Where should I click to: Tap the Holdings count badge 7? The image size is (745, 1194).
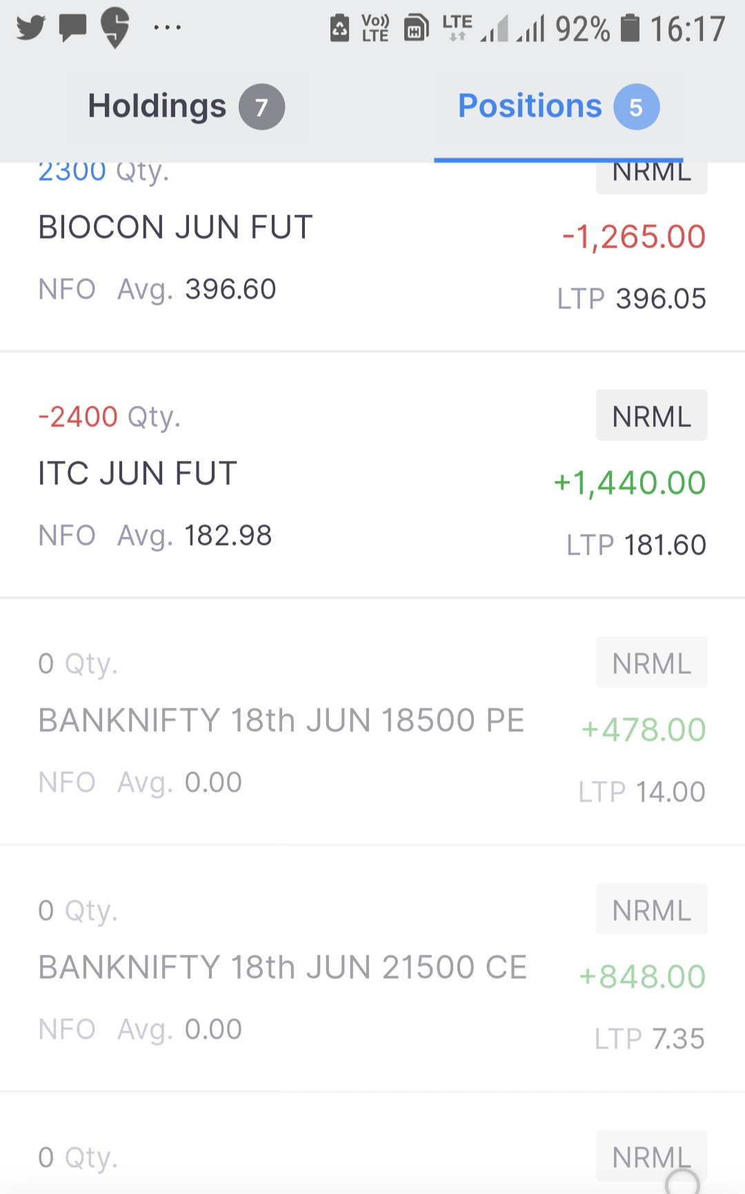pos(261,107)
